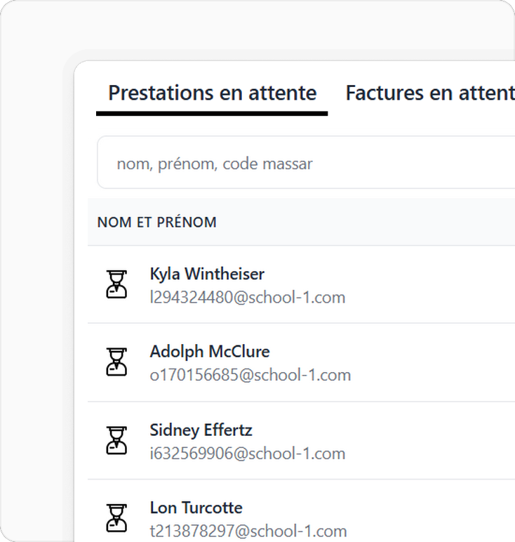Click empty space in Sidney Effertz's row

432,441
